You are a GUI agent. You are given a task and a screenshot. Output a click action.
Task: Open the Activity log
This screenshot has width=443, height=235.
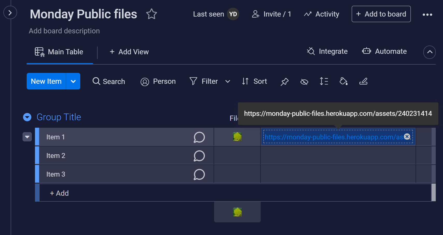coord(322,14)
